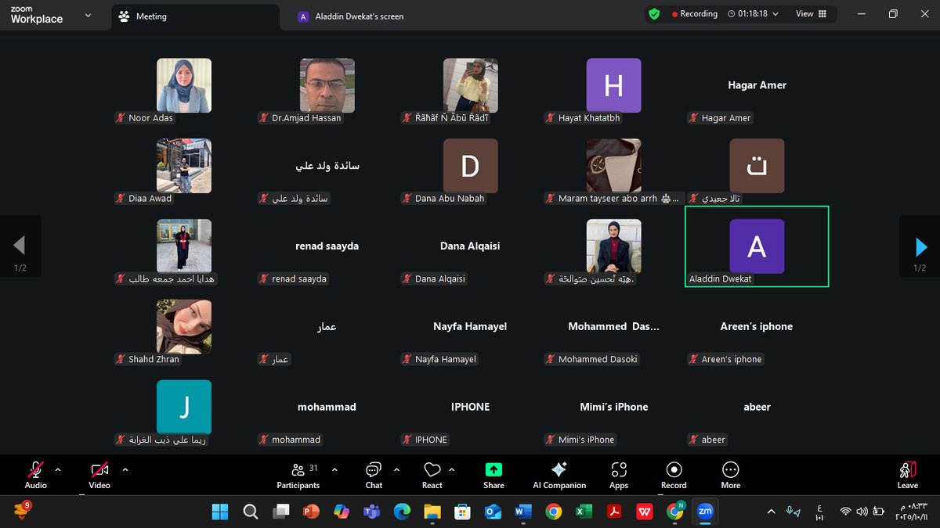Start sharing screen with Share button
Viewport: 940px width, 528px height.
tap(493, 475)
